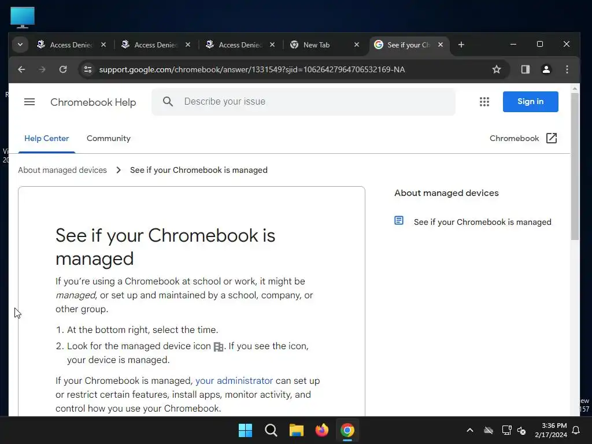Select the Community tab
592x444 pixels.
(x=108, y=139)
